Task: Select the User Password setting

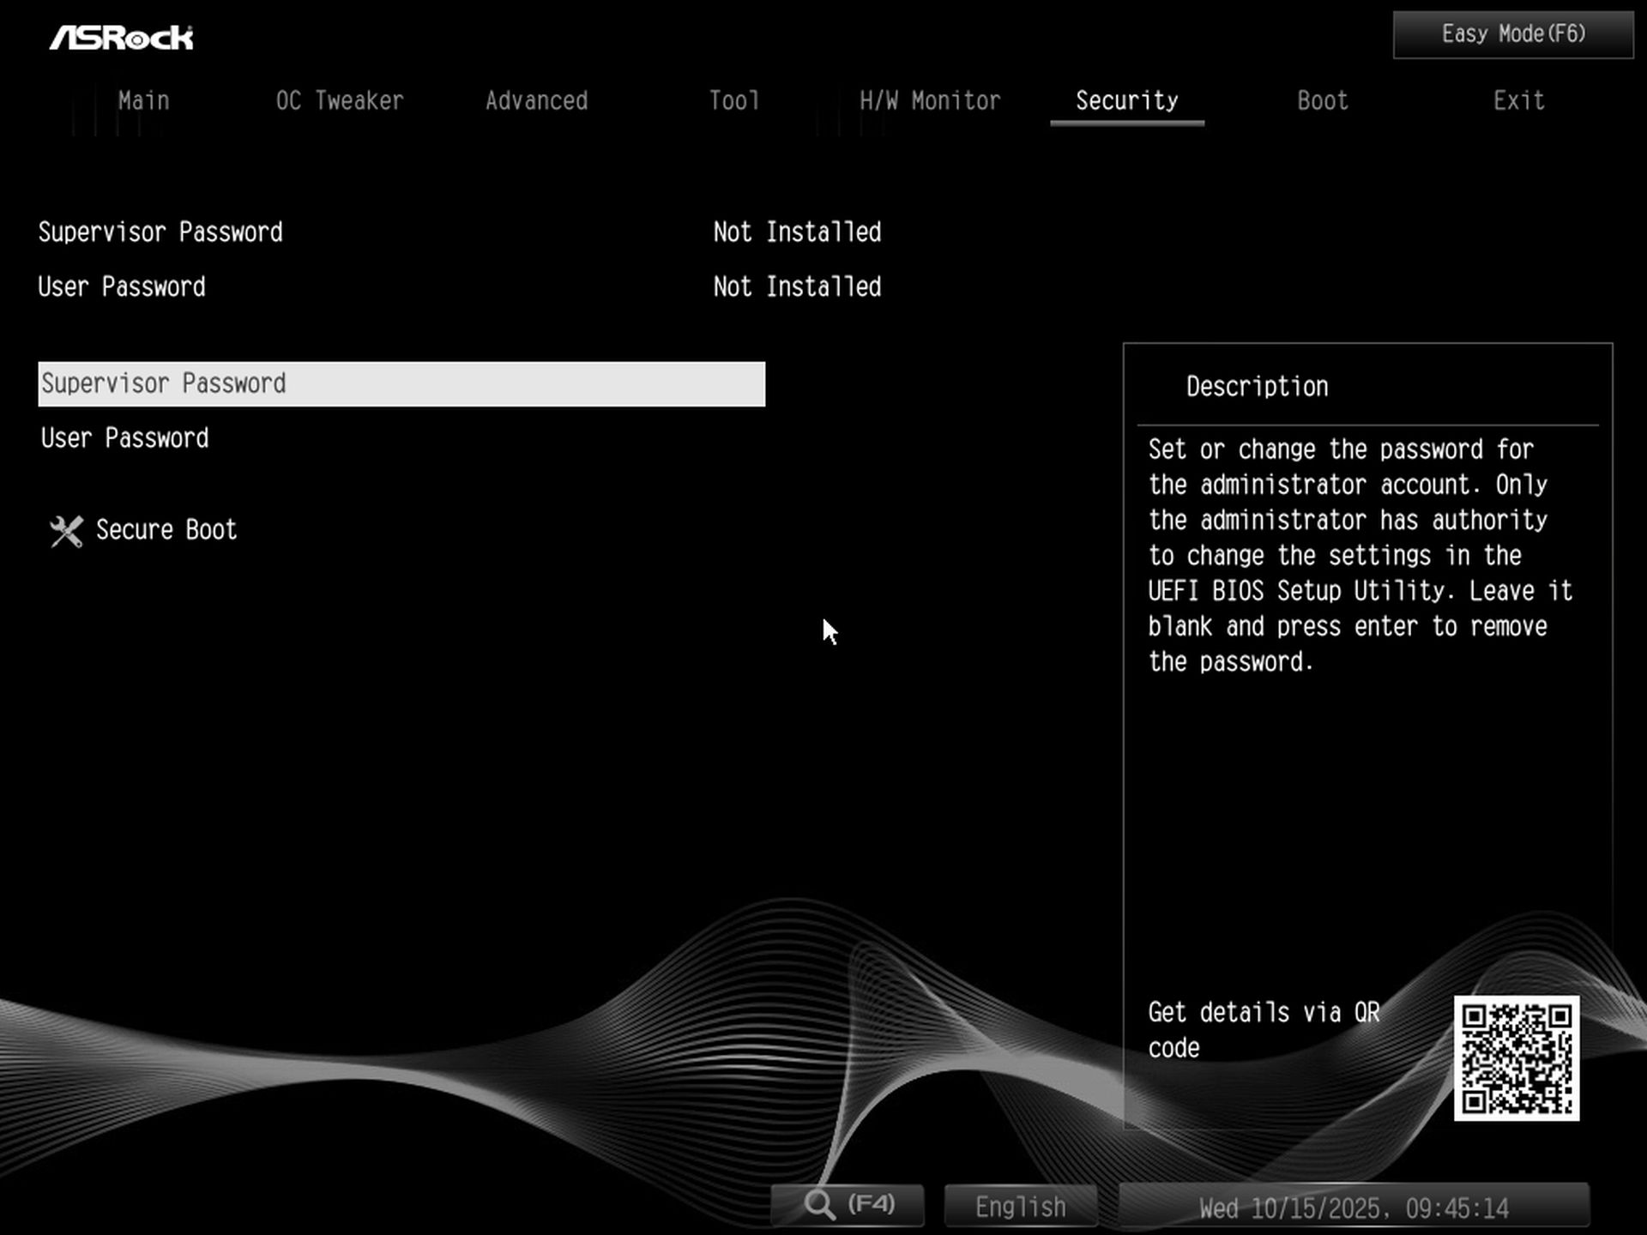Action: [x=125, y=438]
